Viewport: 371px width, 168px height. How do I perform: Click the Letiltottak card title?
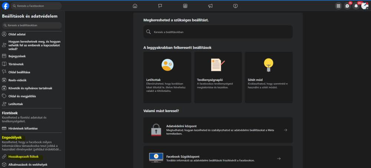pyautogui.click(x=154, y=80)
